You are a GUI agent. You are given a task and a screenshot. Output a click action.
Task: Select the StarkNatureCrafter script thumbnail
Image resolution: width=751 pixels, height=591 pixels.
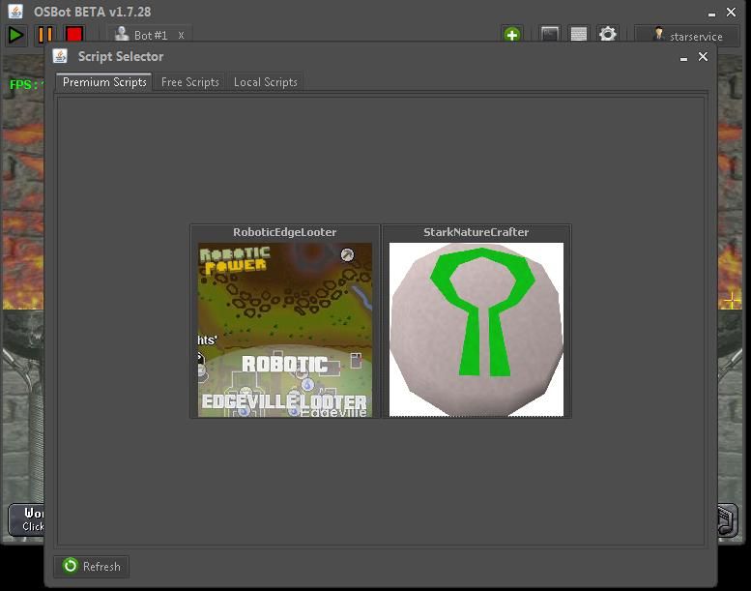476,329
